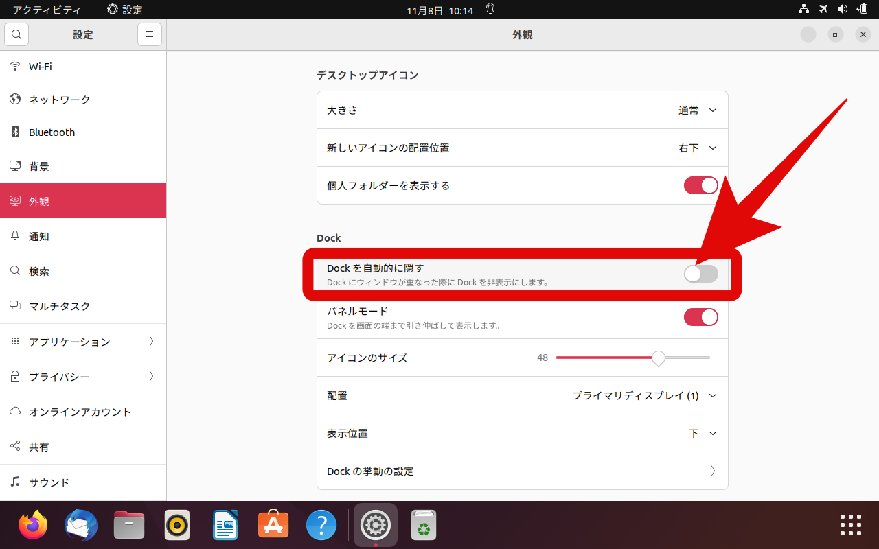Launch Firefox from the dock

[x=33, y=526]
